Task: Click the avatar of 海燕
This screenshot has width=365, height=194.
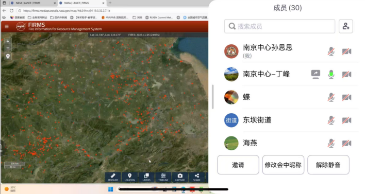Action: click(x=231, y=143)
